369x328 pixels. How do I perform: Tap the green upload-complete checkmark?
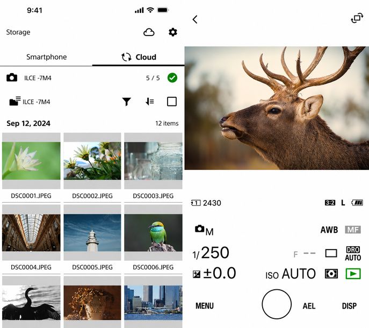click(x=172, y=78)
